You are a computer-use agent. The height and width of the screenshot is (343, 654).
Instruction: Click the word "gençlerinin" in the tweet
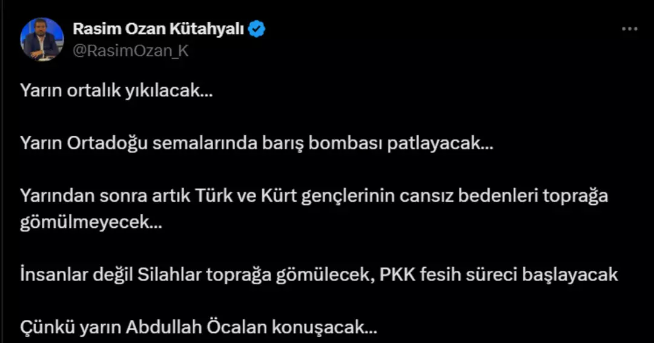(x=348, y=196)
